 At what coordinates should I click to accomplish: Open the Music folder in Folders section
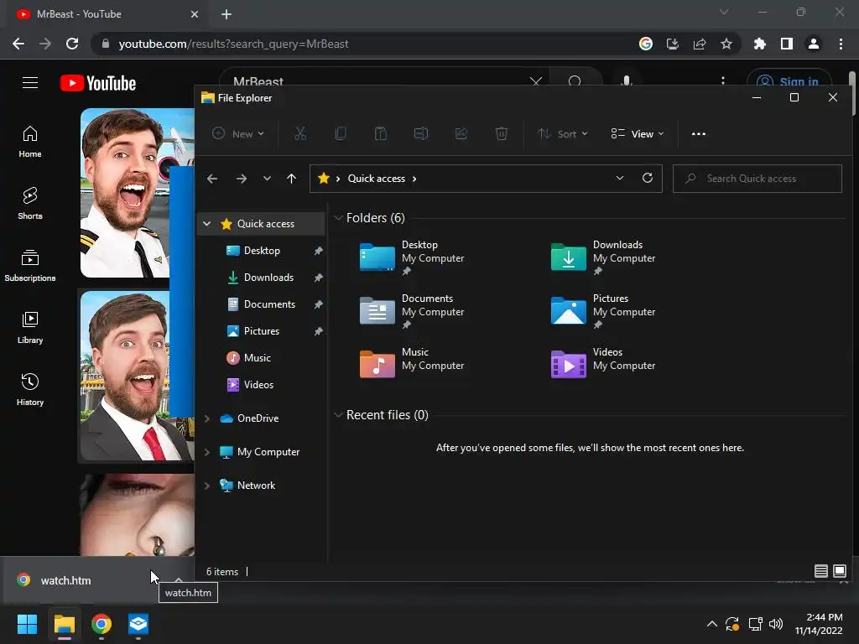pyautogui.click(x=411, y=364)
